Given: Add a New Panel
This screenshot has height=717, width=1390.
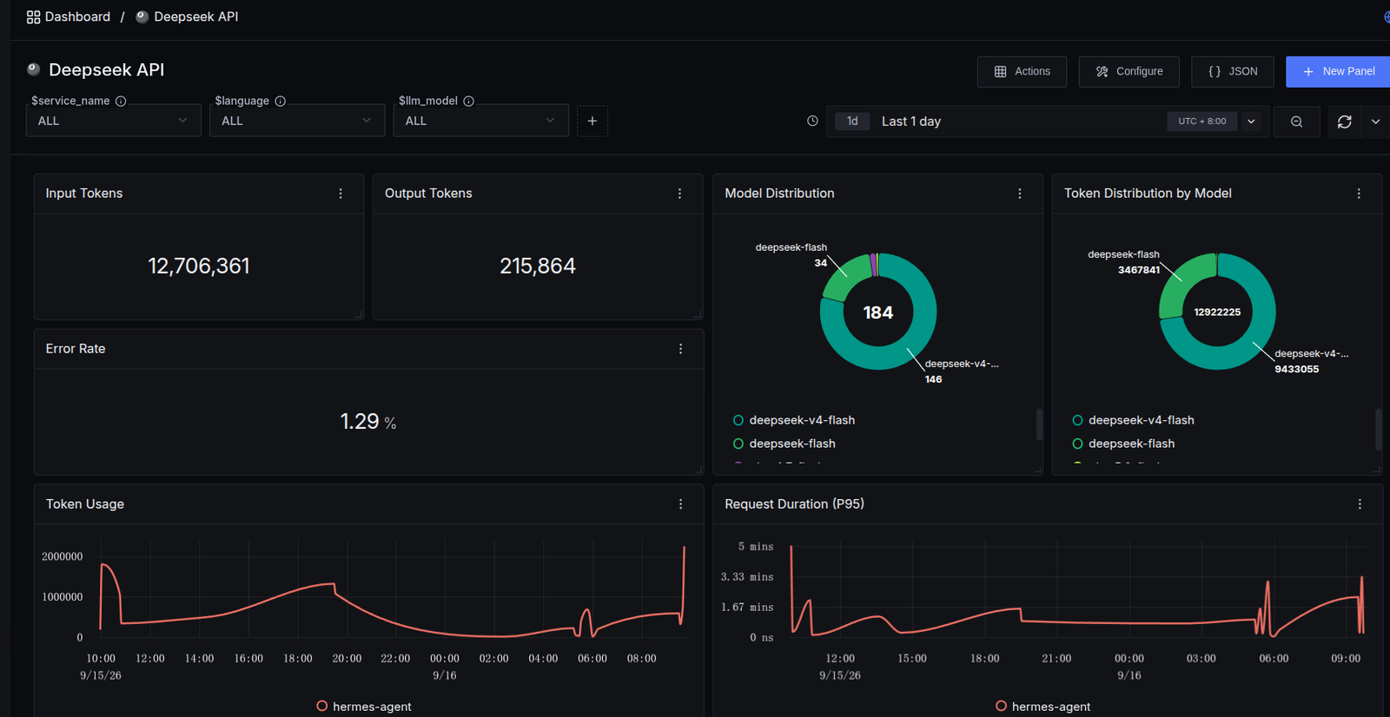Looking at the screenshot, I should pos(1338,71).
